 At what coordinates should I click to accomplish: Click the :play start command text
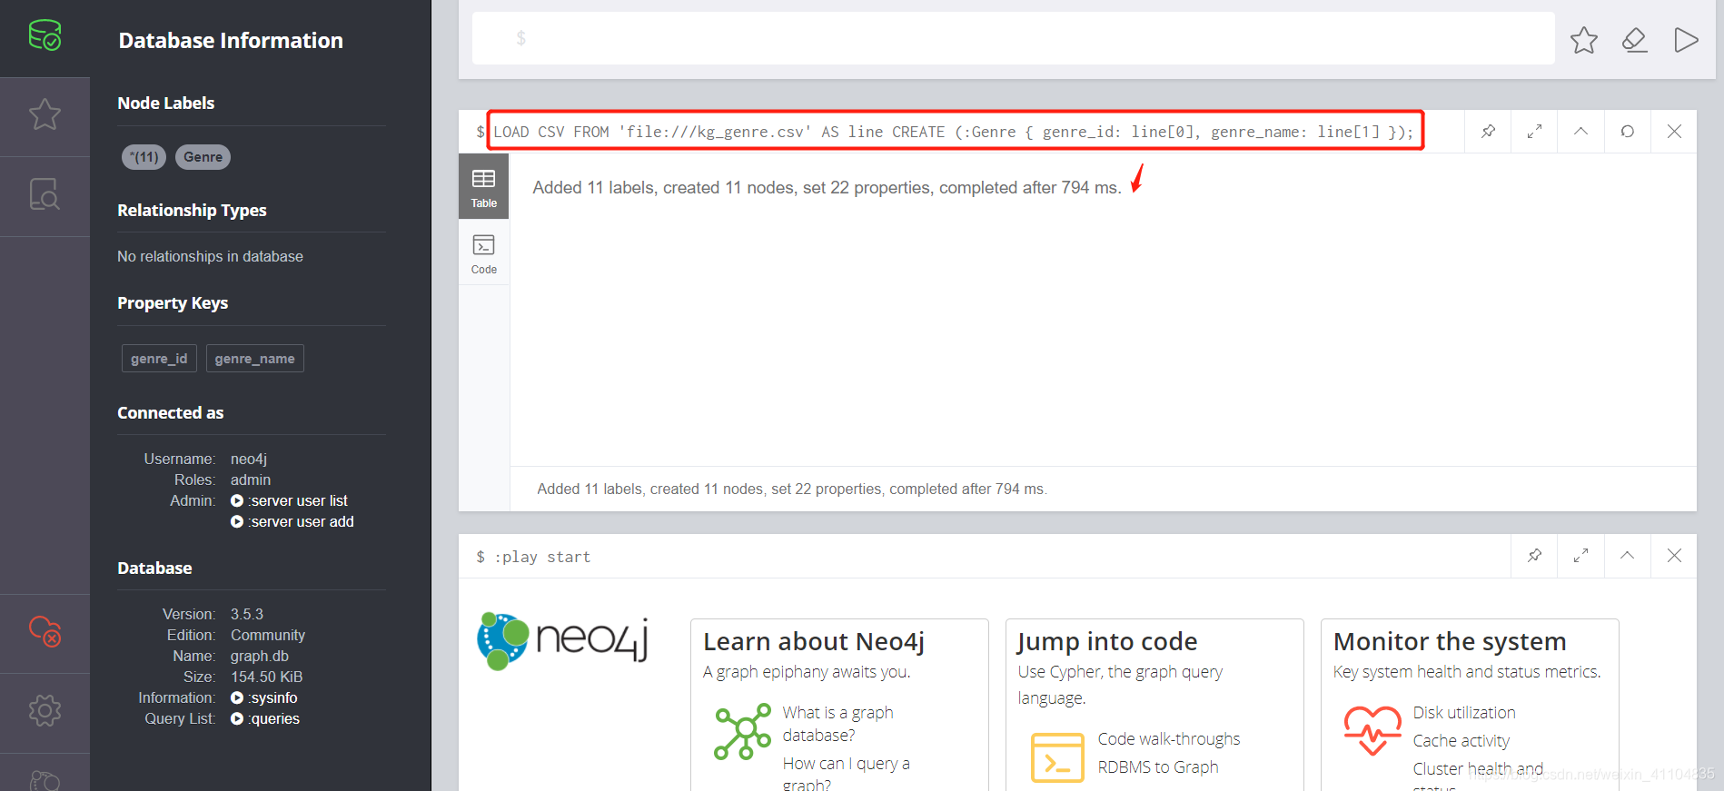point(541,557)
